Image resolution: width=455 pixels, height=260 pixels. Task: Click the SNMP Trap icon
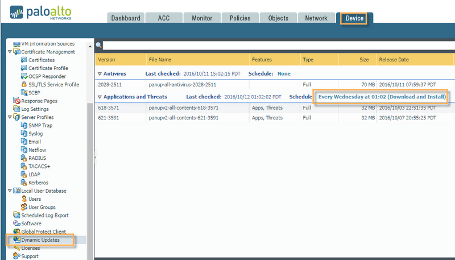pos(24,125)
